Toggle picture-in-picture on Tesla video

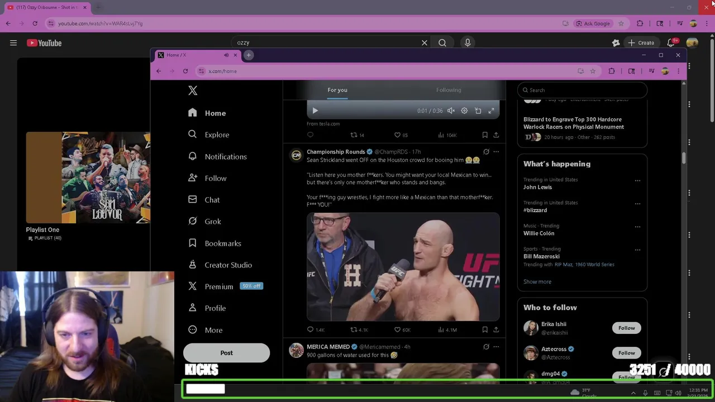coord(478,111)
